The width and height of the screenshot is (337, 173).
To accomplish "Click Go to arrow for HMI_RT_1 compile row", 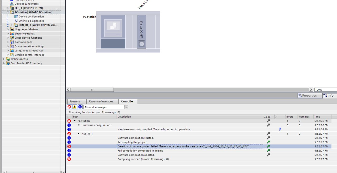I will pyautogui.click(x=268, y=134).
